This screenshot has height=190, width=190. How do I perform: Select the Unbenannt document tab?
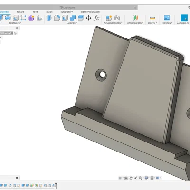coord(69,8)
